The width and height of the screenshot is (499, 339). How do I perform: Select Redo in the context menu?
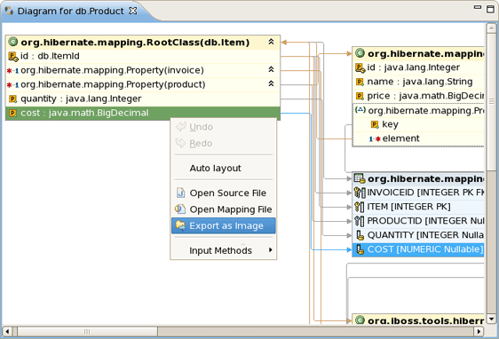pyautogui.click(x=224, y=144)
